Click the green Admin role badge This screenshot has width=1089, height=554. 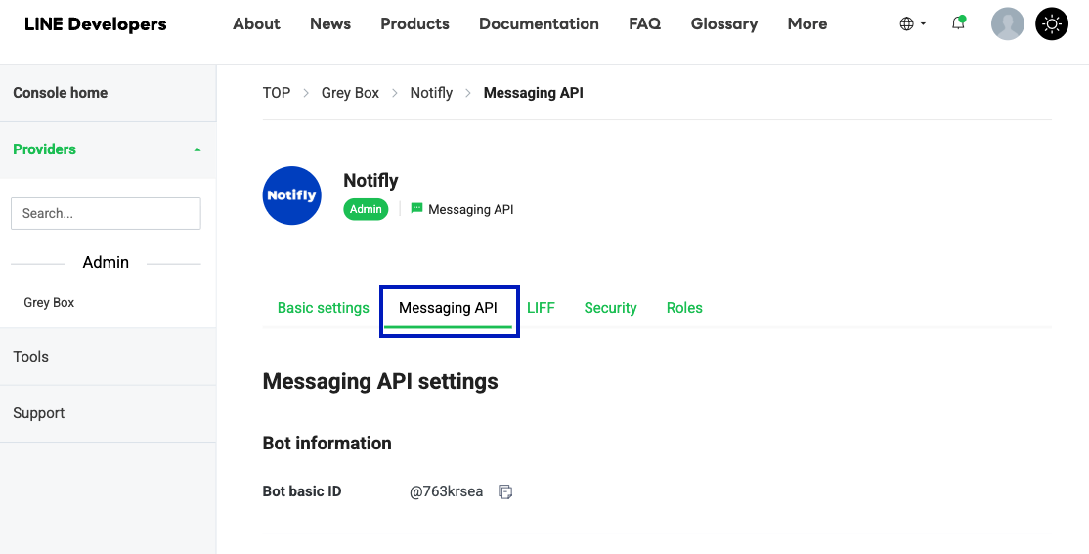[x=366, y=209]
